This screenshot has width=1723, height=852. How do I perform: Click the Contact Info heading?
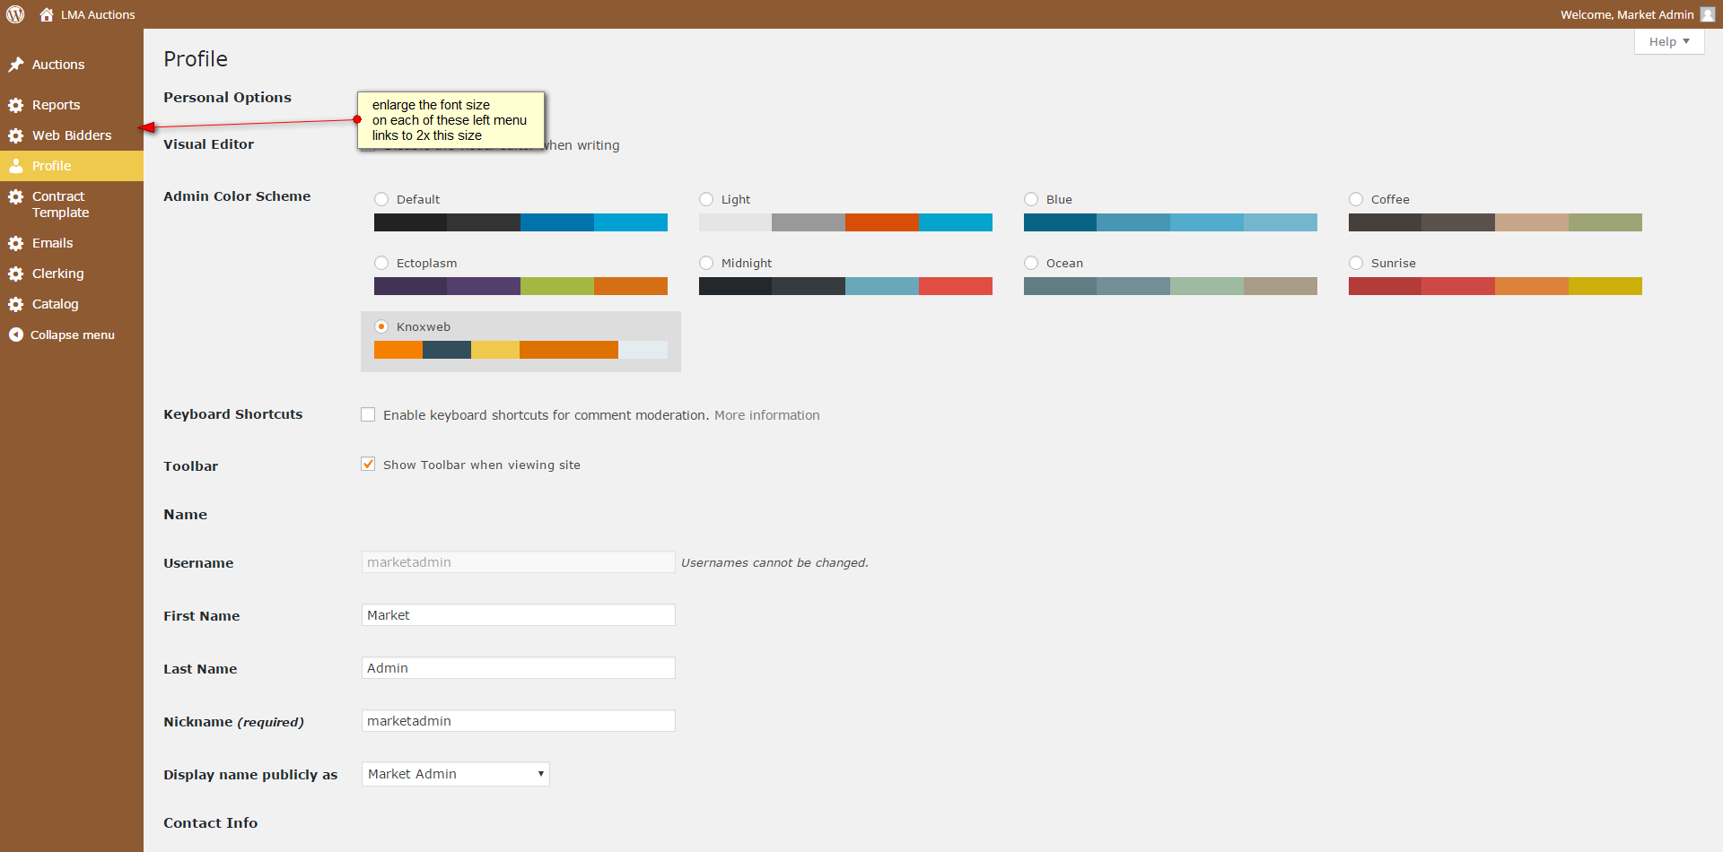click(x=210, y=823)
